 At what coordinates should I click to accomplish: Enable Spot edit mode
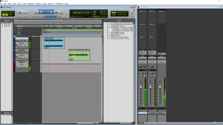pos(11,13)
